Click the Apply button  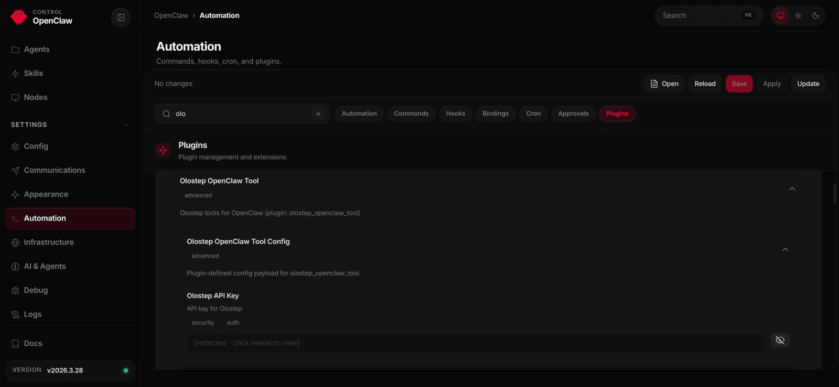[x=772, y=84]
